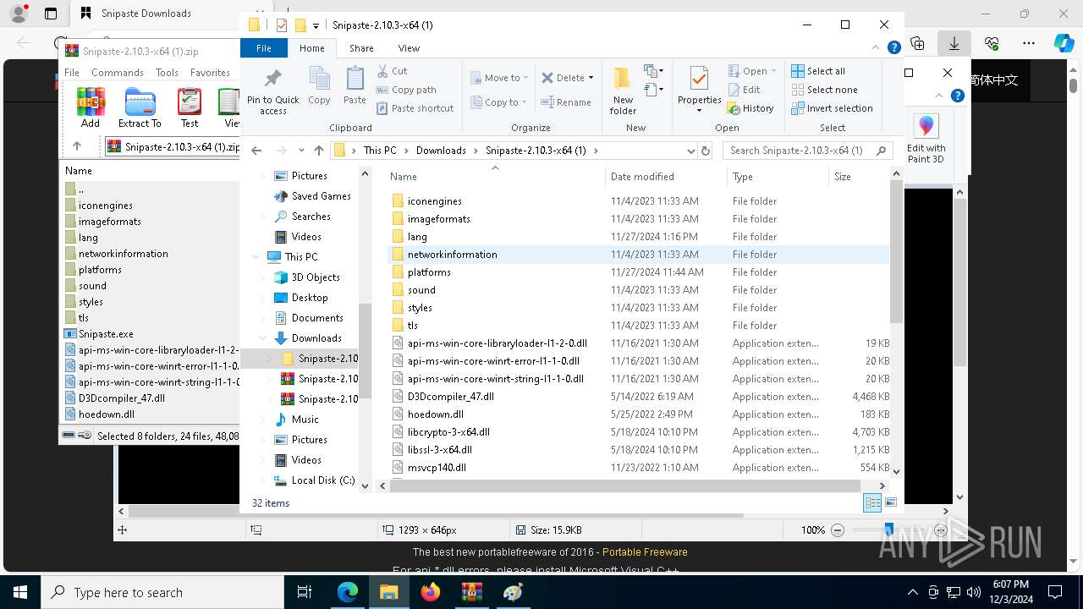Collapse the This PC tree node

(256, 257)
